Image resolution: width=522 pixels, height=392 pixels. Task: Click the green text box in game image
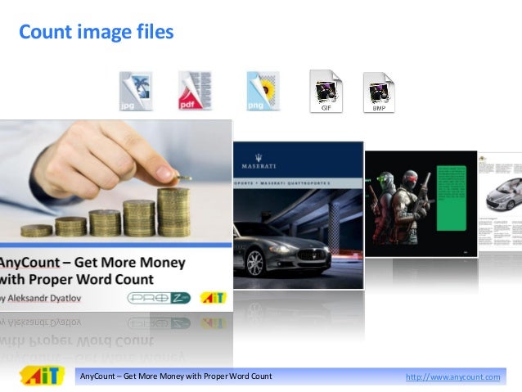pyautogui.click(x=452, y=198)
